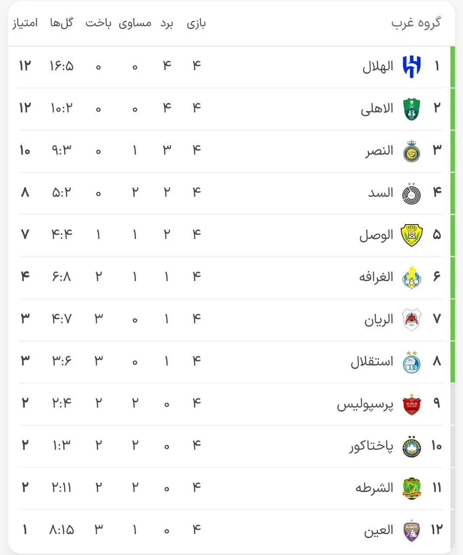This screenshot has width=463, height=555.
Task: Open the پرسپولیس team name link
Action: (365, 405)
